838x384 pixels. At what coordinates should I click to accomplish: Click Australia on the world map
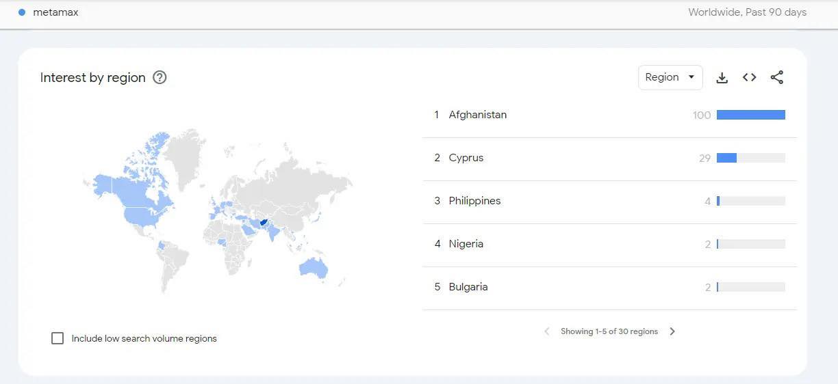(x=314, y=268)
